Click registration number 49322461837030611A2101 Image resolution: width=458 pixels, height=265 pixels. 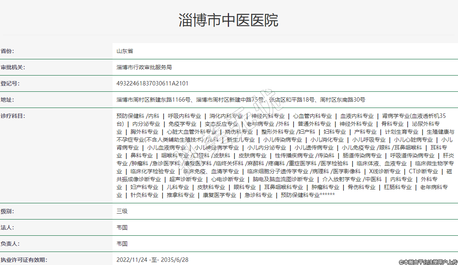tap(152, 83)
